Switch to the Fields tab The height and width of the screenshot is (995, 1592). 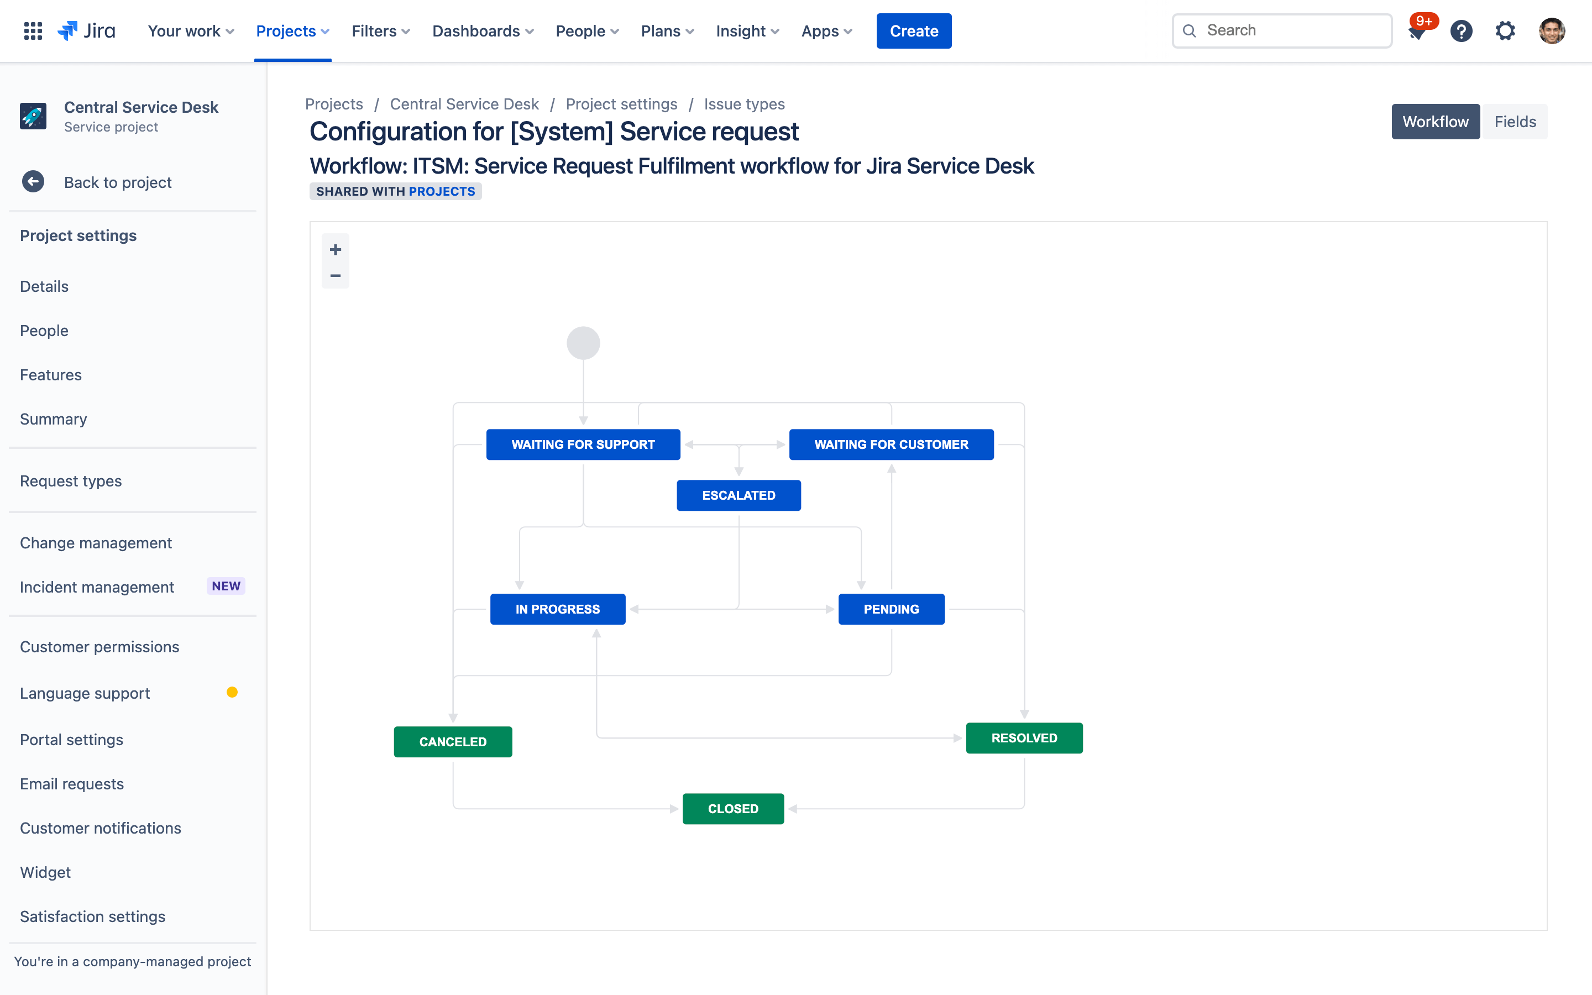coord(1515,121)
